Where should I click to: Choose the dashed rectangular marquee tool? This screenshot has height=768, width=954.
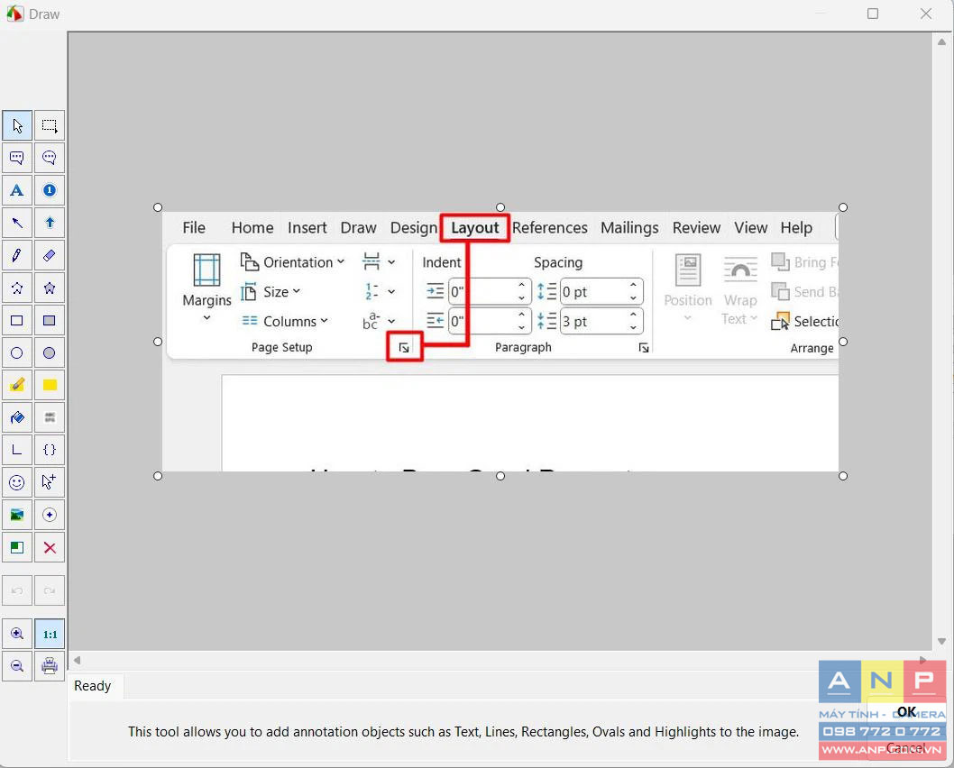click(x=50, y=126)
